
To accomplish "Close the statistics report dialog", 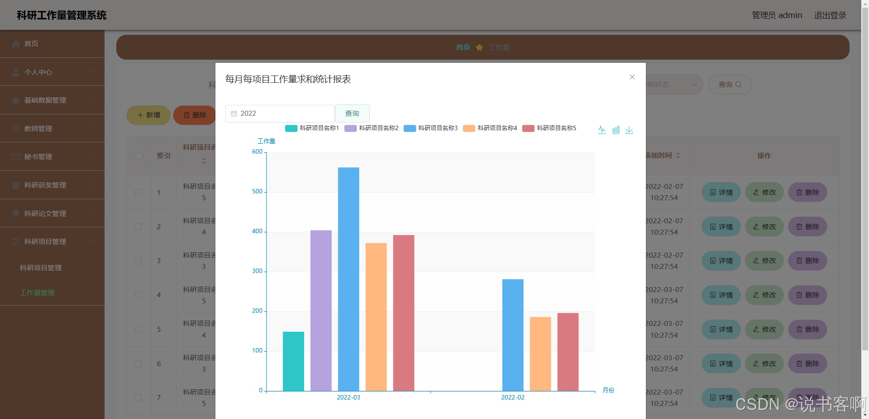I will pos(632,77).
